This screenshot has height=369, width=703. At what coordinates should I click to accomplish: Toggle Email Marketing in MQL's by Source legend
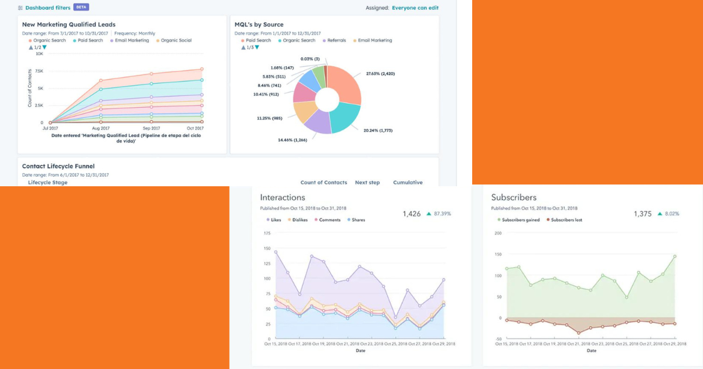click(372, 40)
